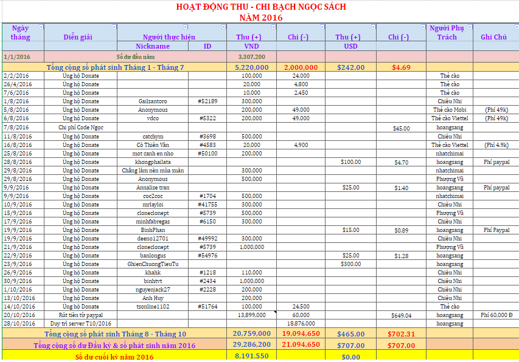Select the Phí 60,000 Đ note cell
This screenshot has height=362, width=519.
pos(496,315)
